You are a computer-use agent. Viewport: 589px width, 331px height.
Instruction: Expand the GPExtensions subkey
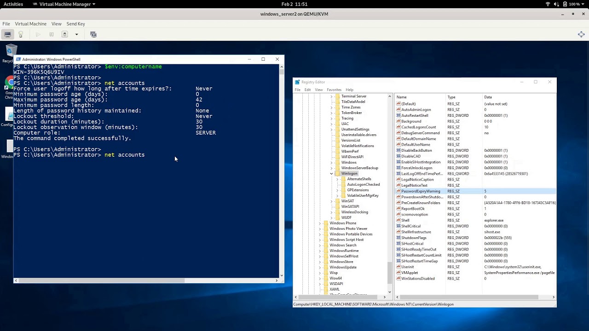click(x=337, y=190)
